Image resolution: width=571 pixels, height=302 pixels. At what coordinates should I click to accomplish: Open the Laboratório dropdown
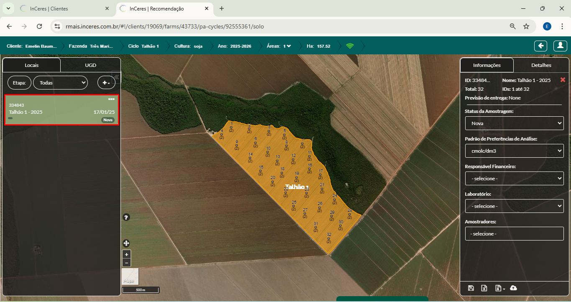click(x=514, y=206)
